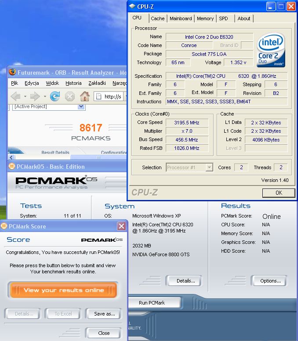Stop page loading in Firefox
Viewport: 298px width, 341px height.
[70, 96]
